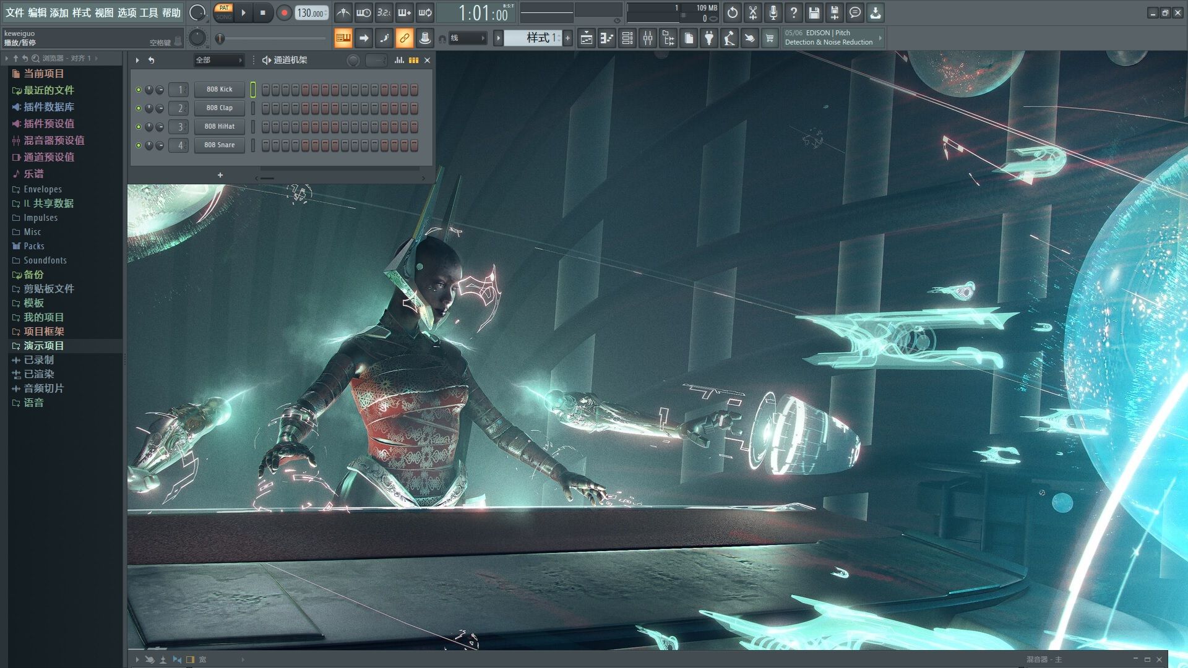The width and height of the screenshot is (1188, 668).
Task: Click the microphone one-click recording icon
Action: [773, 13]
